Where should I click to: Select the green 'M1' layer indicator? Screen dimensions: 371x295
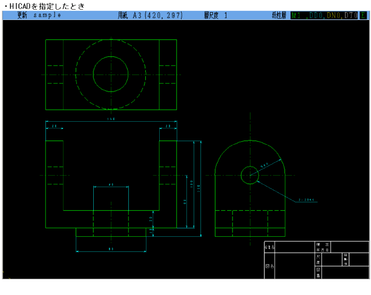[x=296, y=15]
